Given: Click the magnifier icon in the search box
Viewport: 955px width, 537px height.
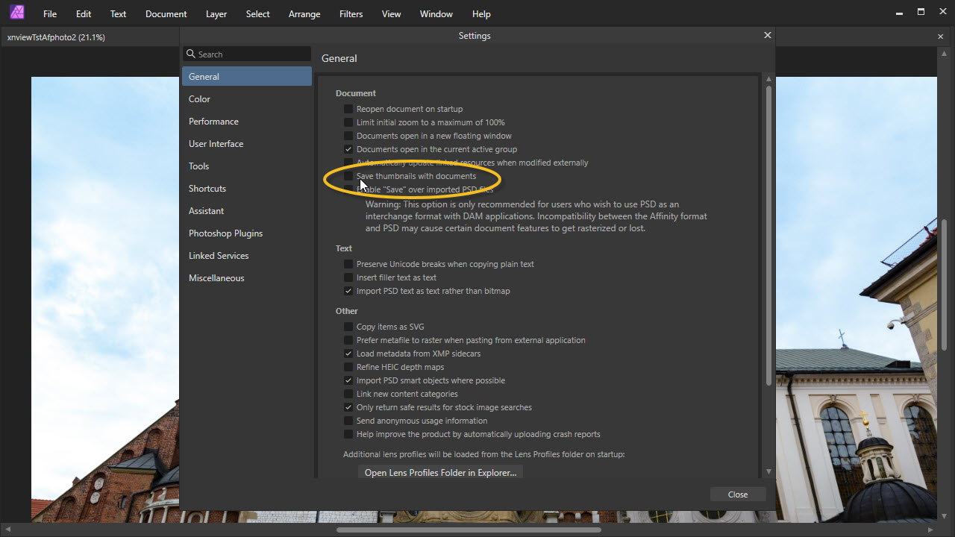Looking at the screenshot, I should coord(191,54).
